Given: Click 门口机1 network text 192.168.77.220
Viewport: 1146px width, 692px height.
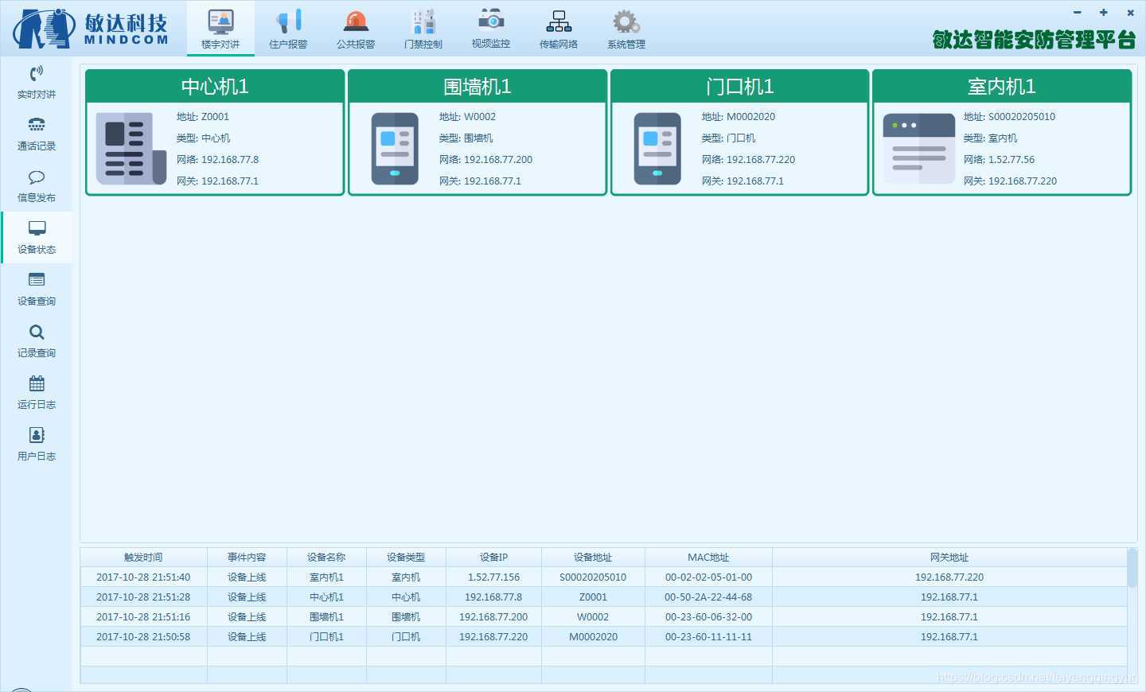Looking at the screenshot, I should click(x=761, y=159).
